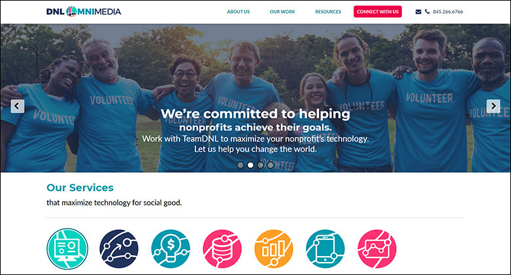Go to previous slide with left arrow
This screenshot has height=275, width=511.
17,106
